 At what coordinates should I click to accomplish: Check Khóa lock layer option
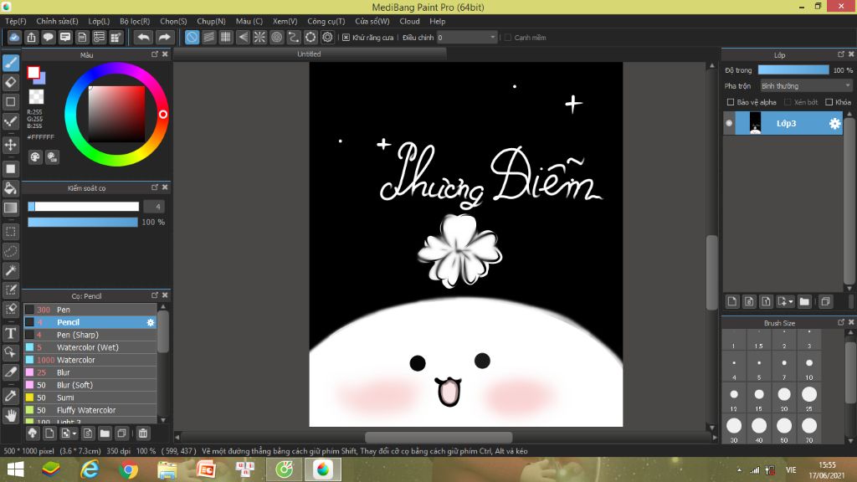pos(829,102)
